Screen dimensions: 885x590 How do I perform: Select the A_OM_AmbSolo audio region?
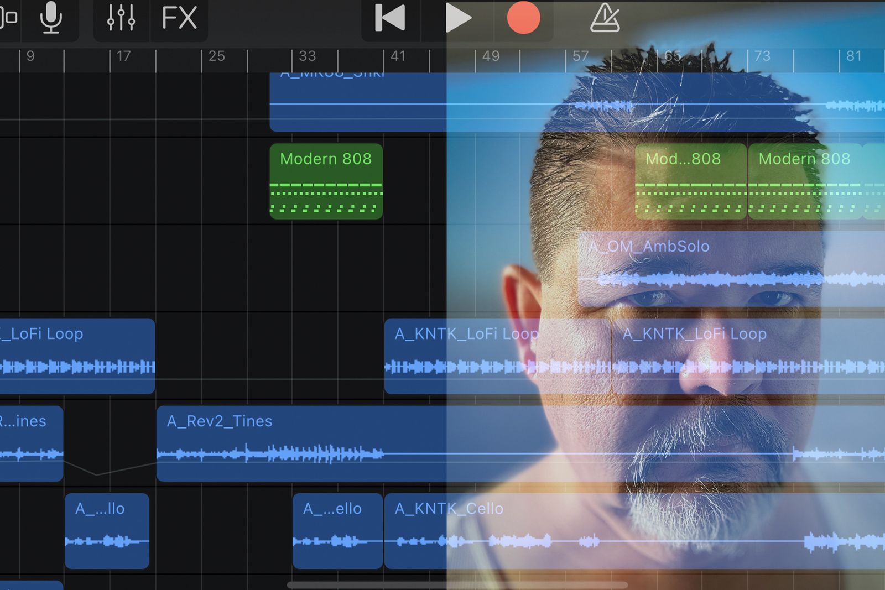pyautogui.click(x=730, y=269)
